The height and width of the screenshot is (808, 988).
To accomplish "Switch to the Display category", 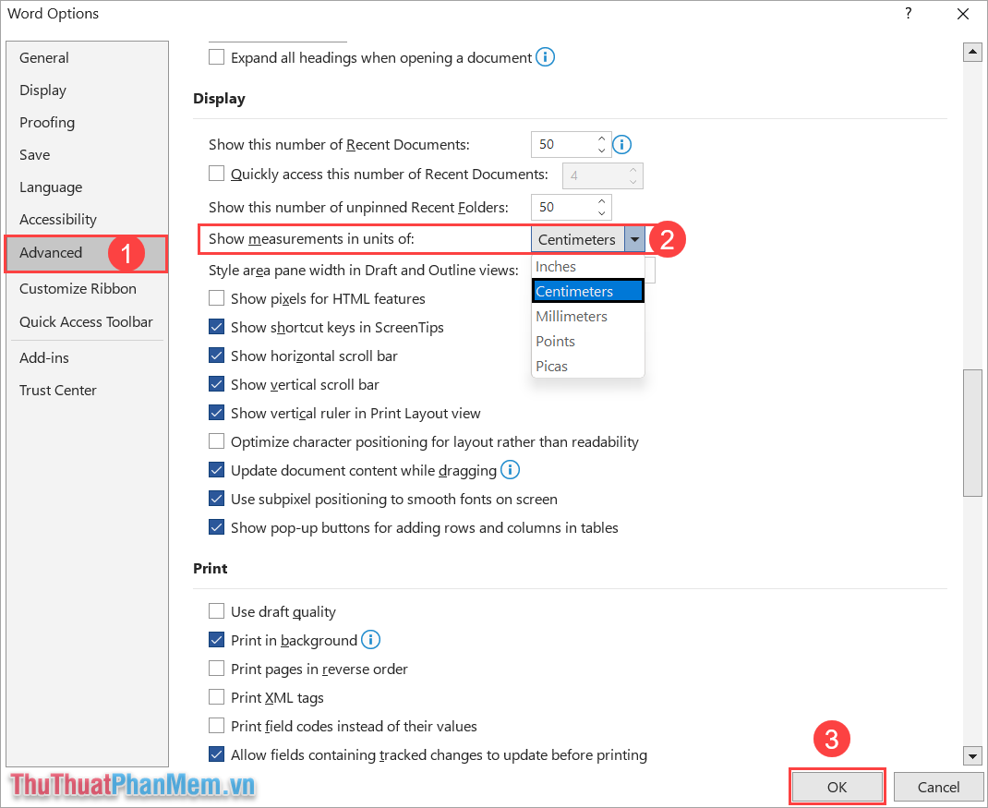I will [42, 90].
